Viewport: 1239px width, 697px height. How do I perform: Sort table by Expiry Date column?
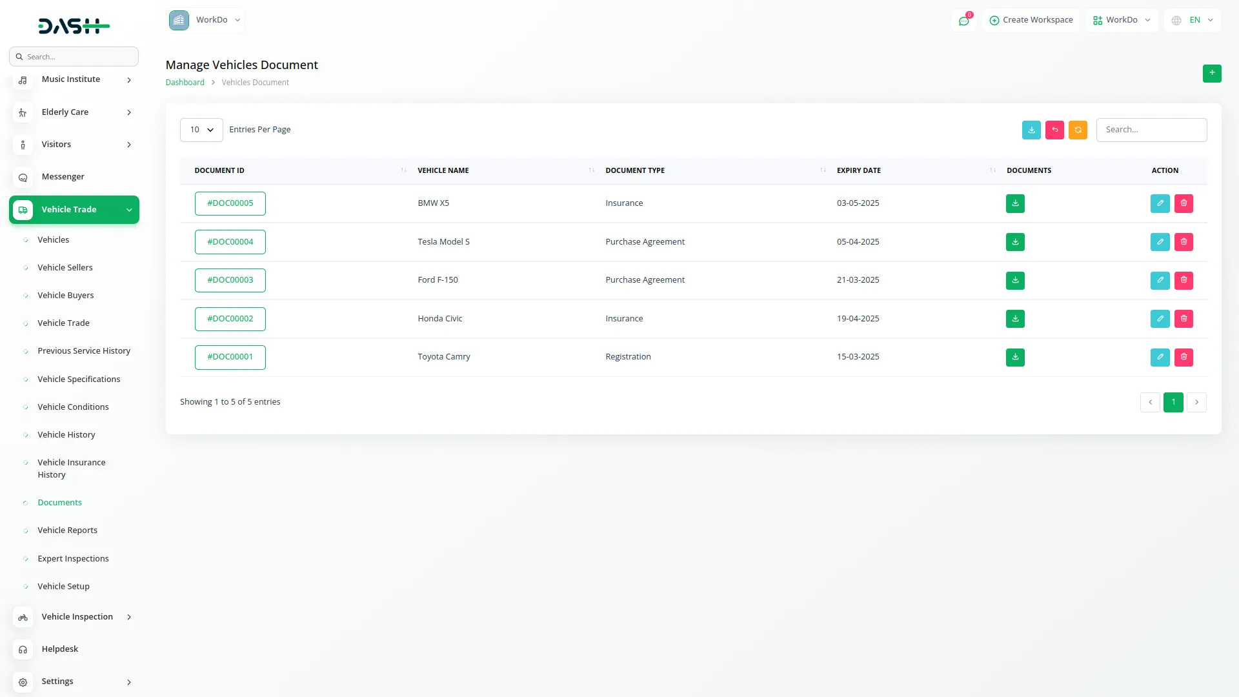tap(858, 170)
